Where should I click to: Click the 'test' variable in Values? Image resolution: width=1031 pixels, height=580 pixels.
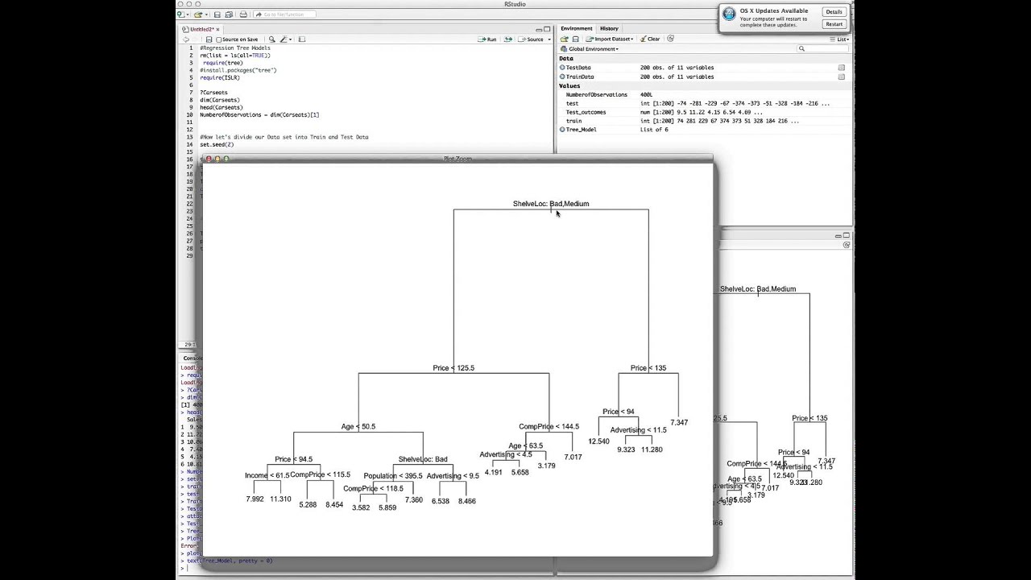[x=572, y=103]
